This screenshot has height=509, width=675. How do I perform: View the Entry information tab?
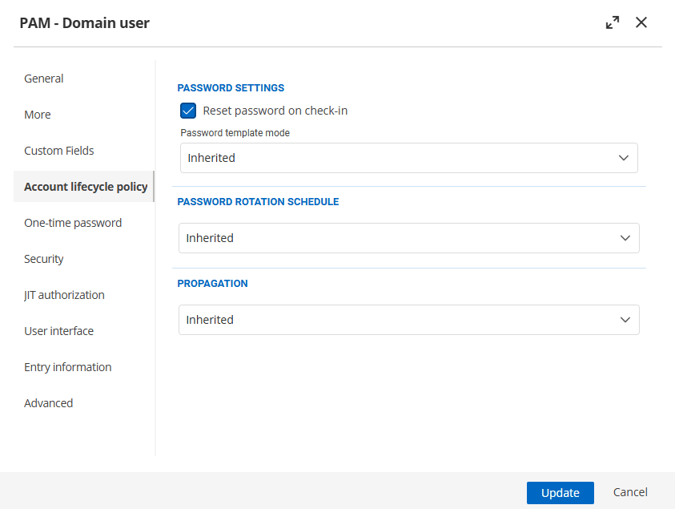tap(68, 367)
